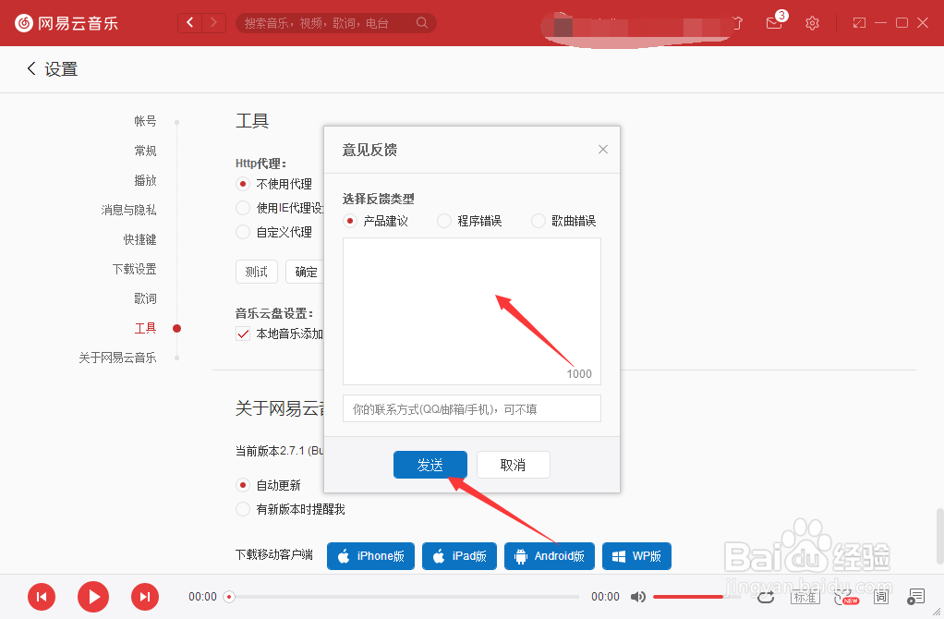The width and height of the screenshot is (944, 619).
Task: Download the WP版 client
Action: 637,556
